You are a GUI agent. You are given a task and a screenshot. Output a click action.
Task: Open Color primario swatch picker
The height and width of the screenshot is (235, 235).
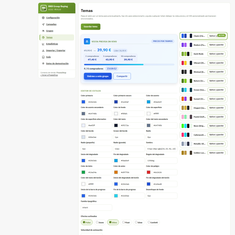tap(83, 102)
